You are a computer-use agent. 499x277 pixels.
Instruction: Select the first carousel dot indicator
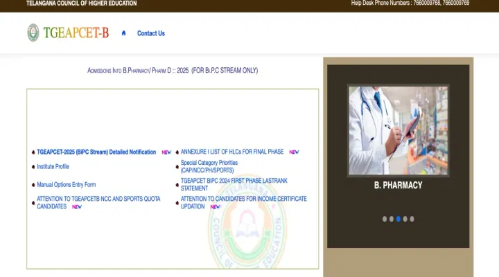[384, 219]
